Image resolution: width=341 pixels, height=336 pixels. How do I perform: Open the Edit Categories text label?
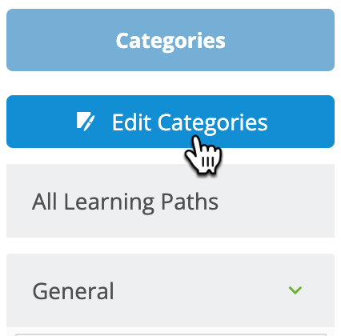tap(190, 122)
